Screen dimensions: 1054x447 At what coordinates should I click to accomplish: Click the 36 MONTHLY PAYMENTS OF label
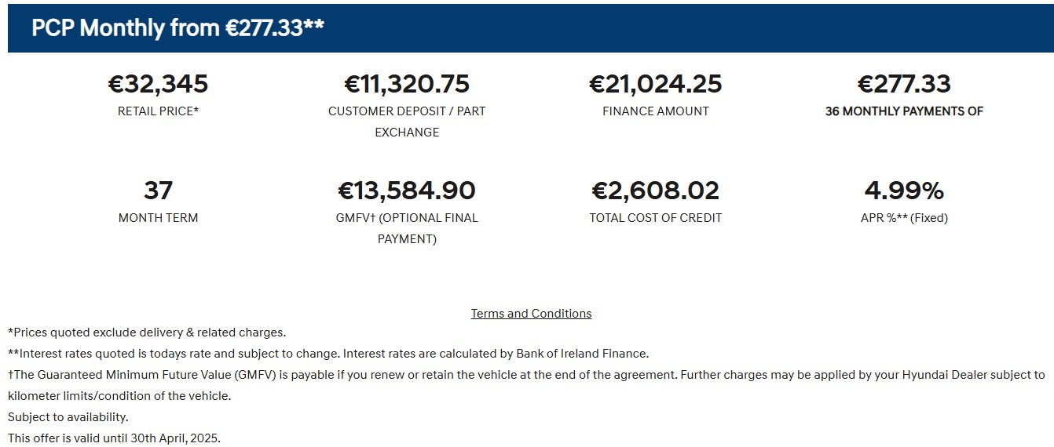click(904, 111)
